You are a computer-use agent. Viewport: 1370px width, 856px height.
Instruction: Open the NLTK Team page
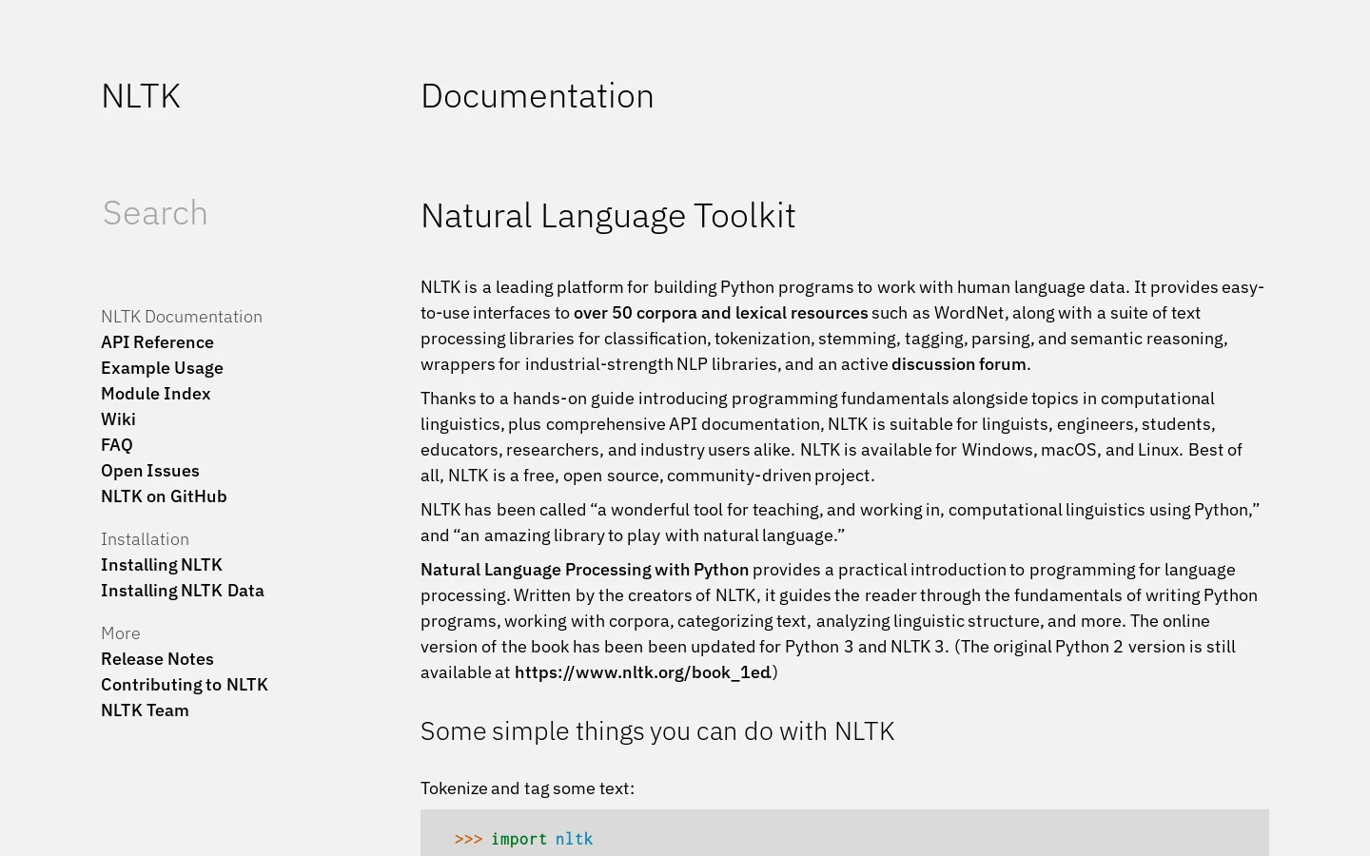[x=145, y=710]
